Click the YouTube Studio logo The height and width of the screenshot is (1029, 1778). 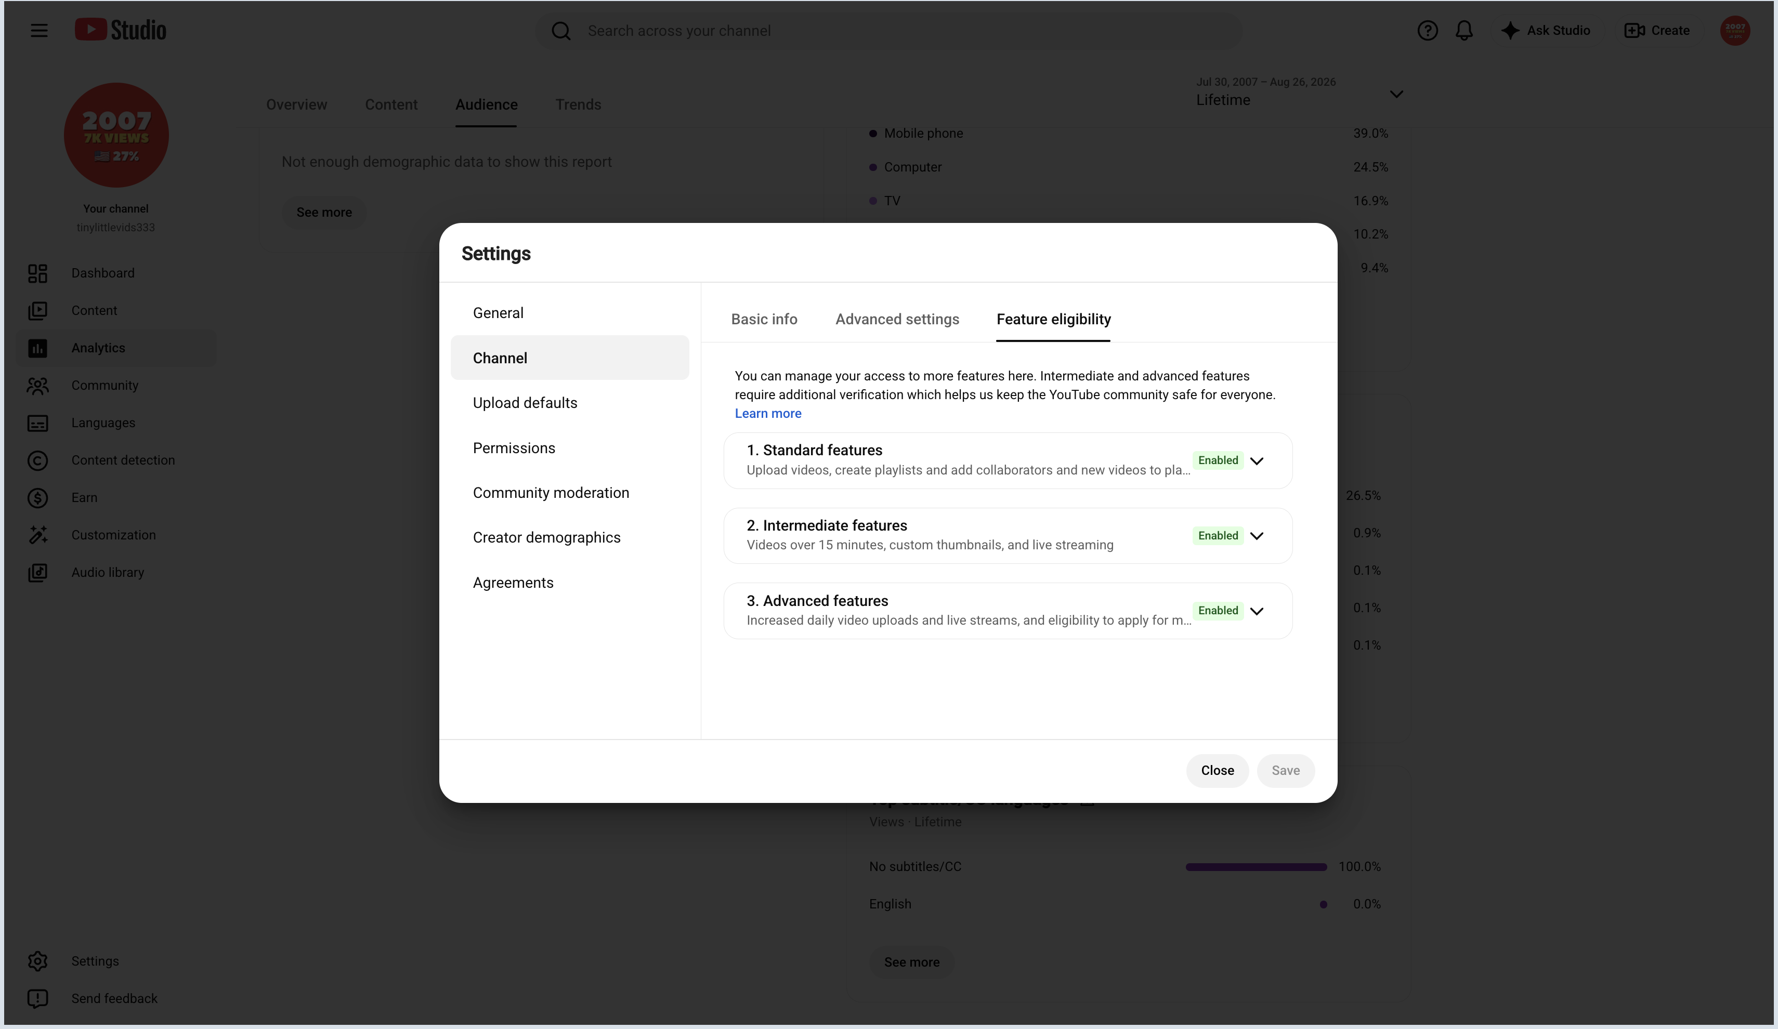[x=121, y=30]
